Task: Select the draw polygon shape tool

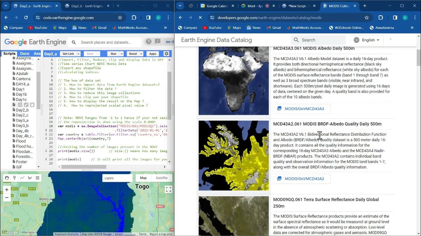Action: 30,178
